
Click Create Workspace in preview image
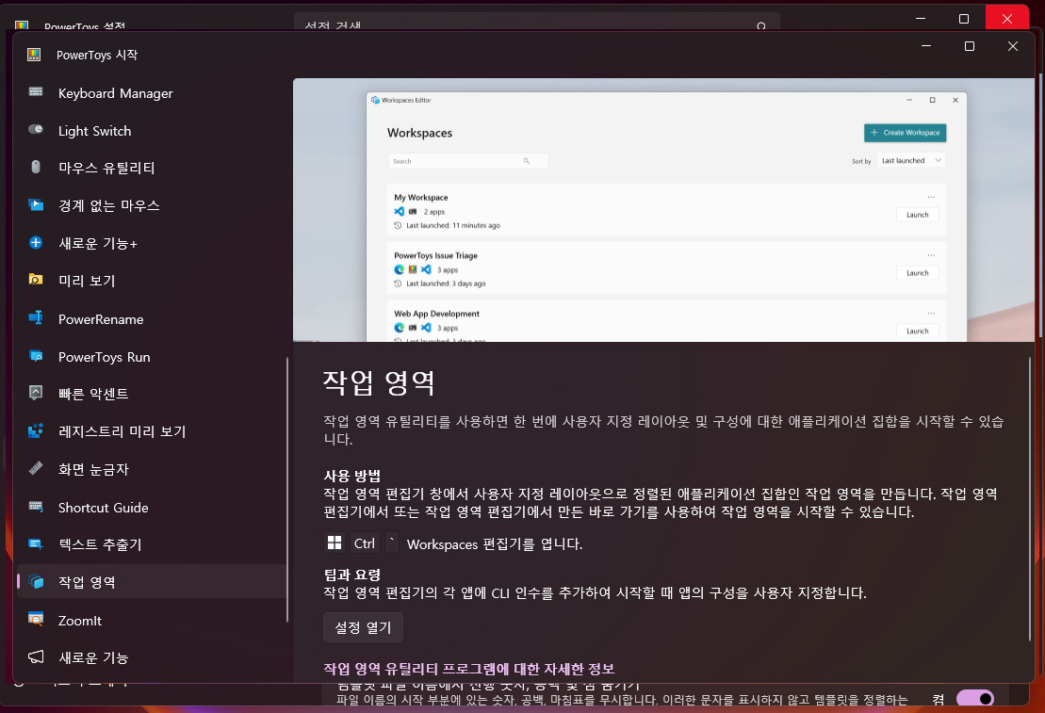pos(905,133)
